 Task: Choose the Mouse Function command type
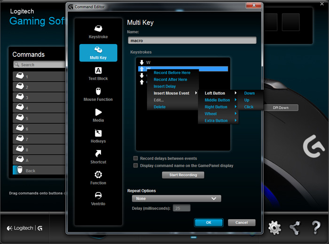coord(98,95)
